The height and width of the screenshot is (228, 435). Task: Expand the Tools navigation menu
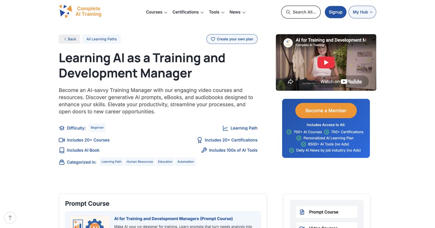click(216, 12)
